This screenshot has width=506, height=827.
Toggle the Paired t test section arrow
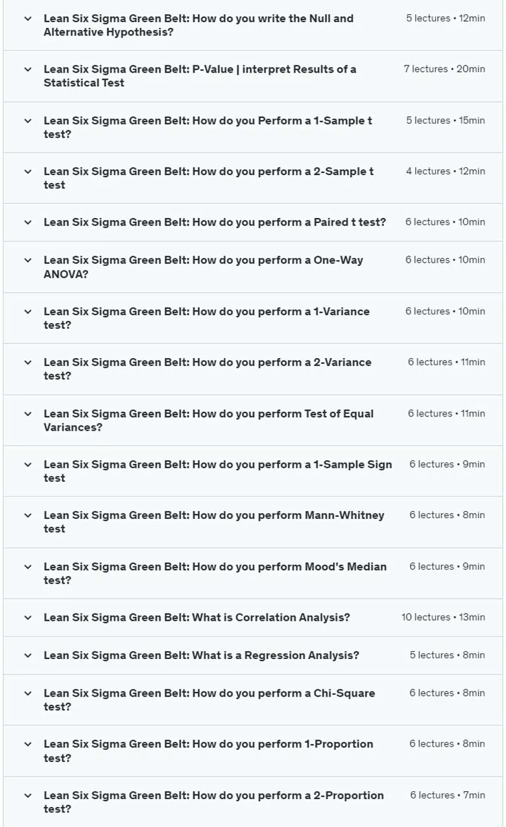[27, 222]
